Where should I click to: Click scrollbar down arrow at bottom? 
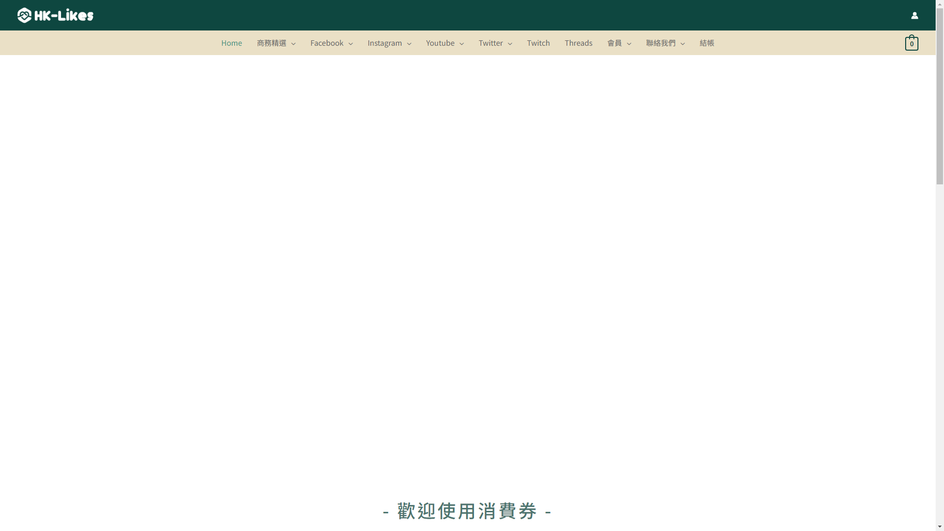(x=940, y=527)
